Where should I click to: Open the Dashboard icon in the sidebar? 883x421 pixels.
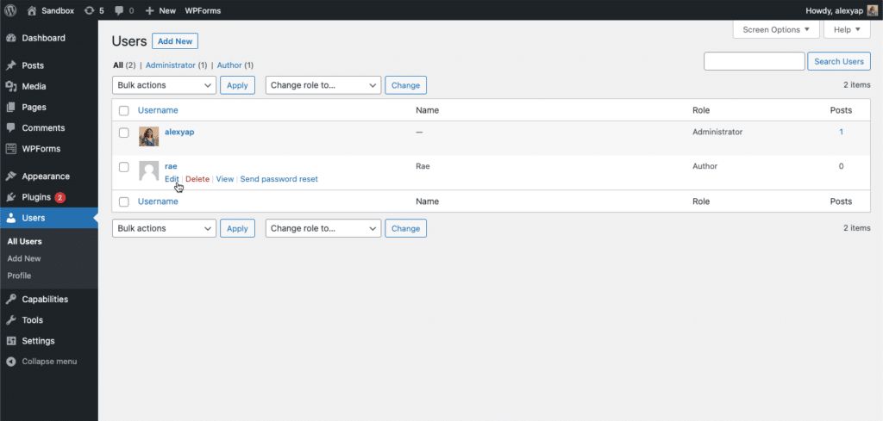click(x=10, y=38)
